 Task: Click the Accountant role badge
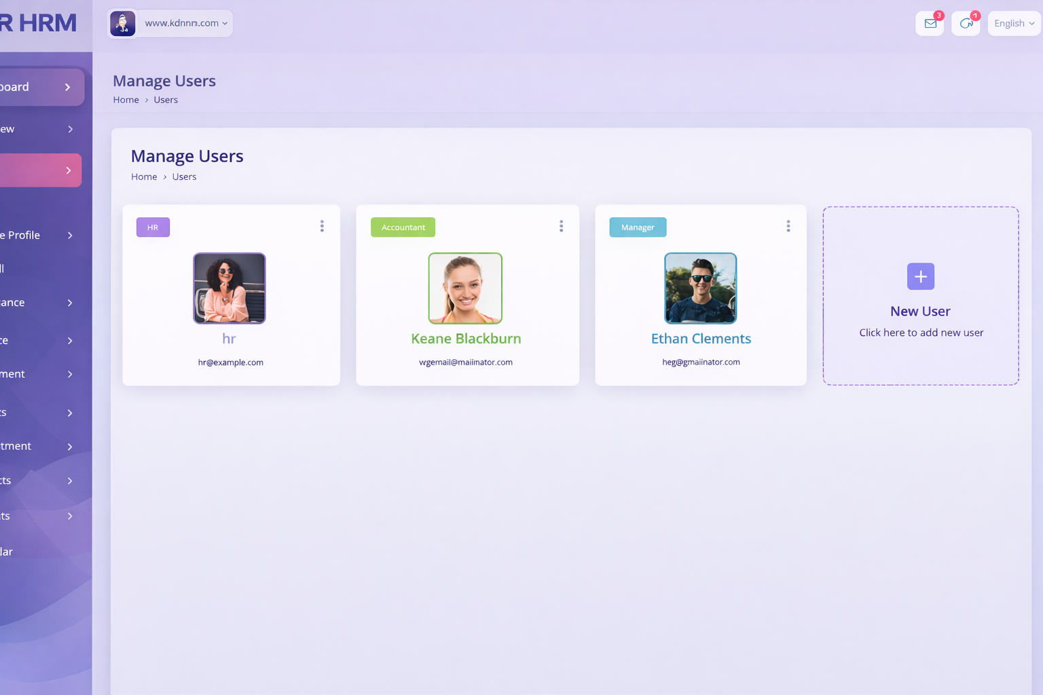coord(403,227)
